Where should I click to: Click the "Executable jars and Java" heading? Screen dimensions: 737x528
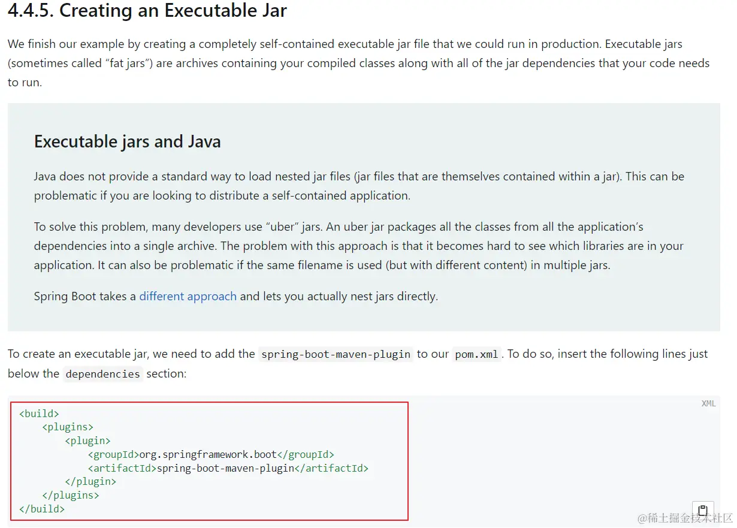click(128, 141)
